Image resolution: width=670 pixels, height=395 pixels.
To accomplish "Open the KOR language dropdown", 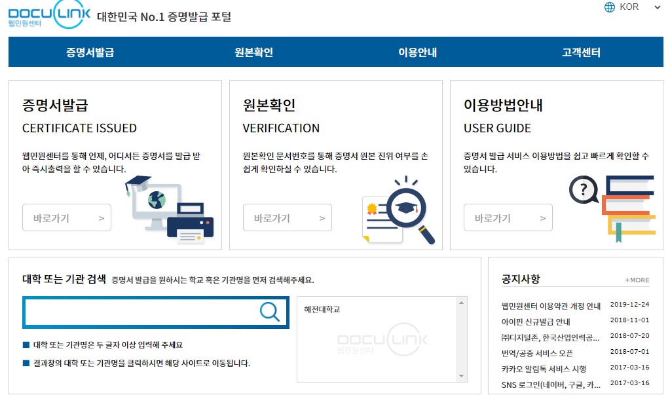I will click(x=633, y=7).
